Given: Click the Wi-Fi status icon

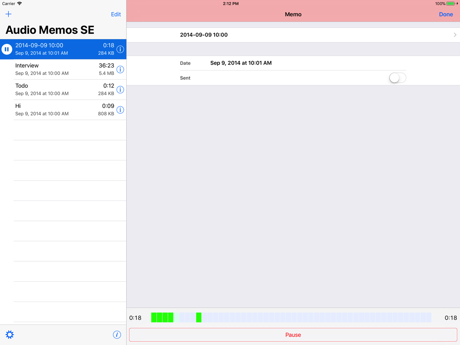Looking at the screenshot, I should tap(19, 3).
